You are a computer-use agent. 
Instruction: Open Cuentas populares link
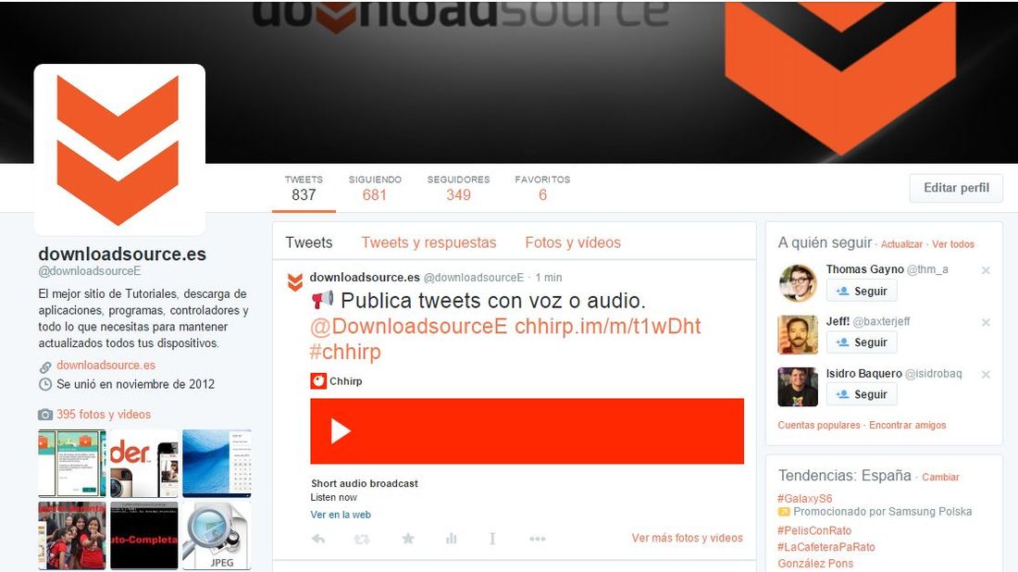coord(819,425)
